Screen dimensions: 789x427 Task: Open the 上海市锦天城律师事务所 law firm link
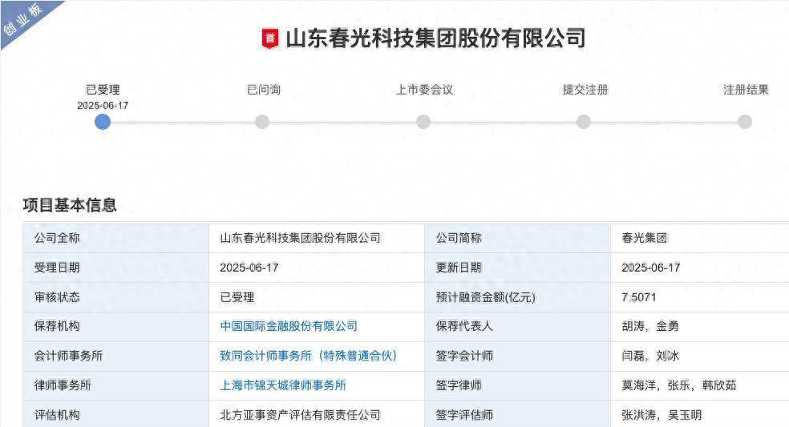[x=283, y=385]
